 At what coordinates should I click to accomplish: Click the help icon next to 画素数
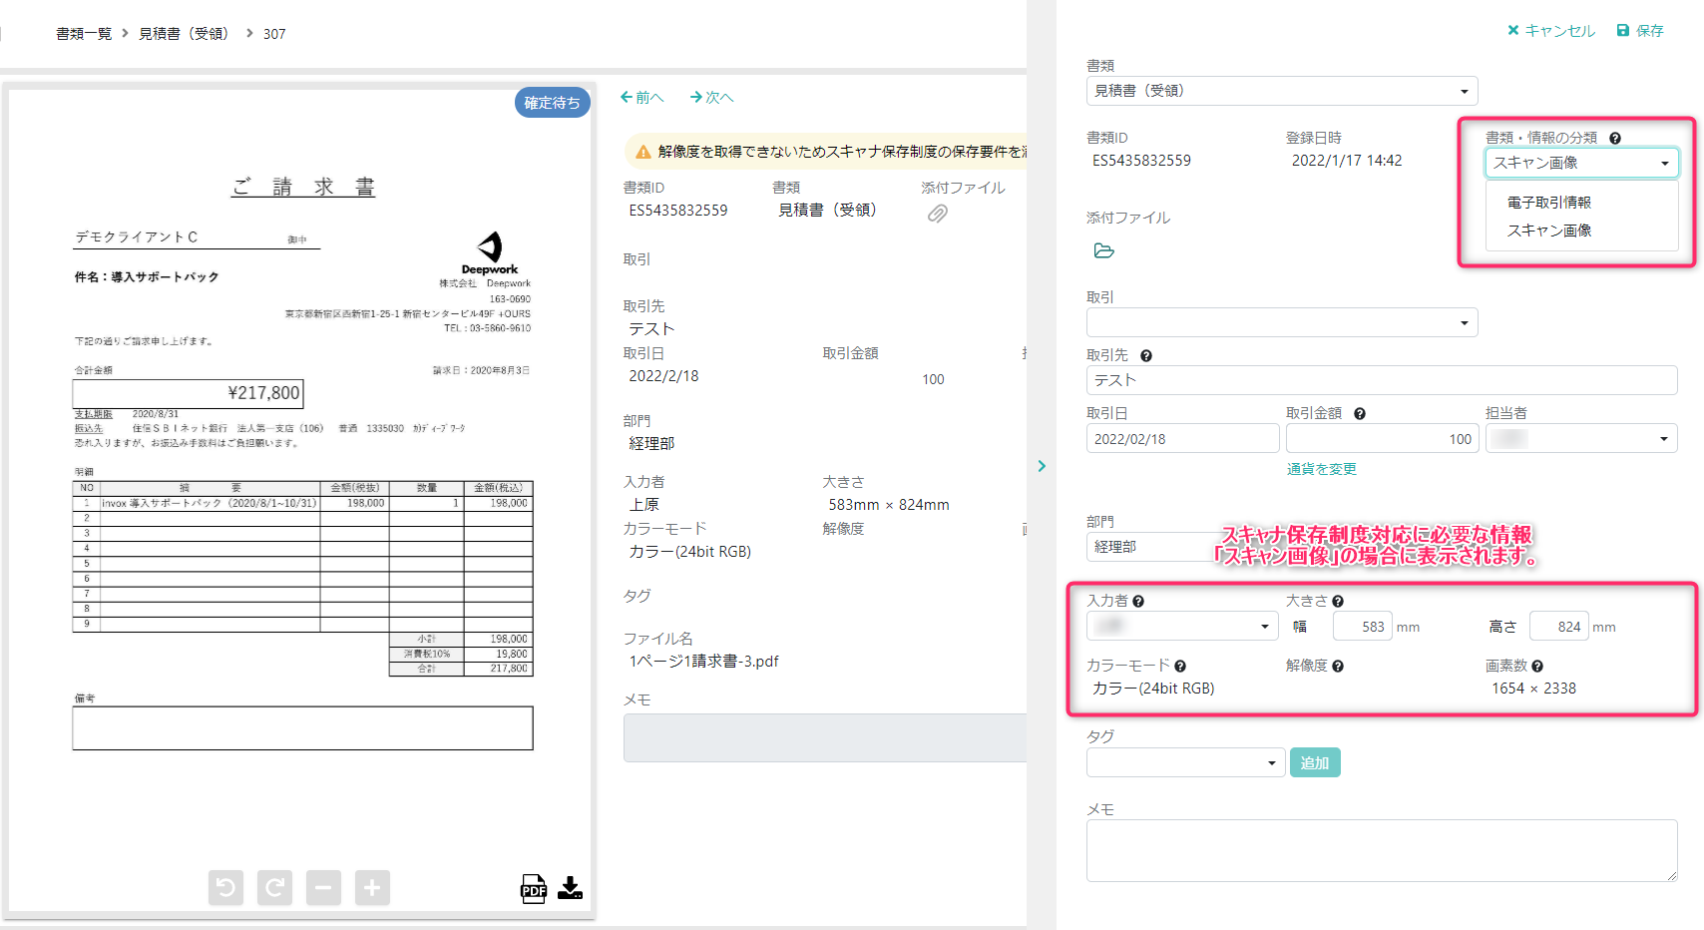(1537, 666)
